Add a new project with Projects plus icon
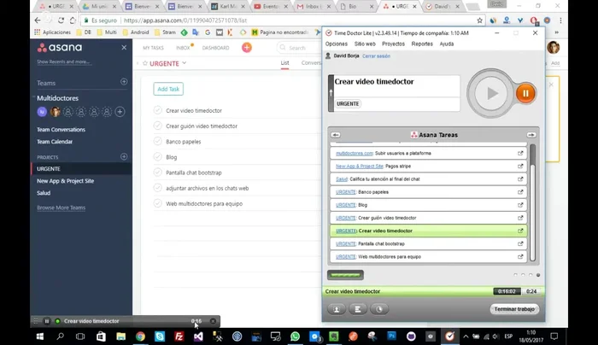The image size is (598, 345). point(124,156)
